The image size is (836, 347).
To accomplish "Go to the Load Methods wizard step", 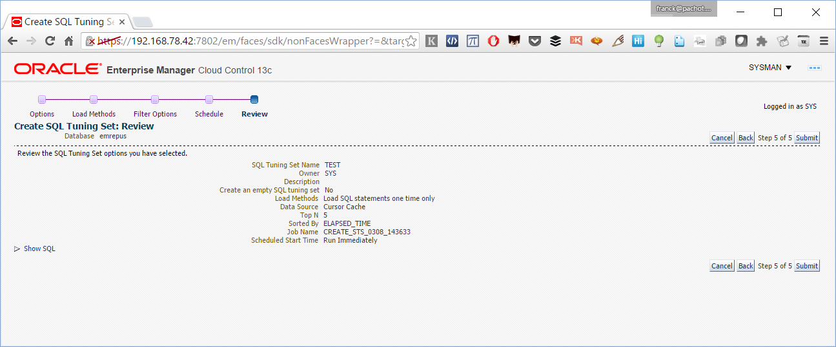I will pos(94,100).
